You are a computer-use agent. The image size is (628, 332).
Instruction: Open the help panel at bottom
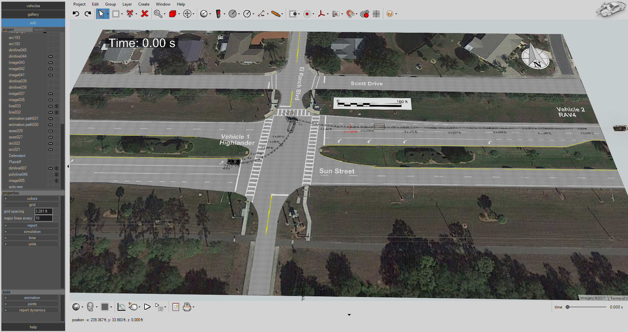pos(33,327)
